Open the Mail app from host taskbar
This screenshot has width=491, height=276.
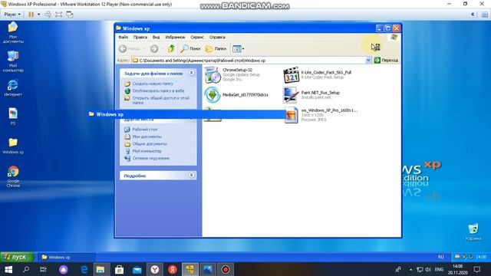click(x=137, y=269)
